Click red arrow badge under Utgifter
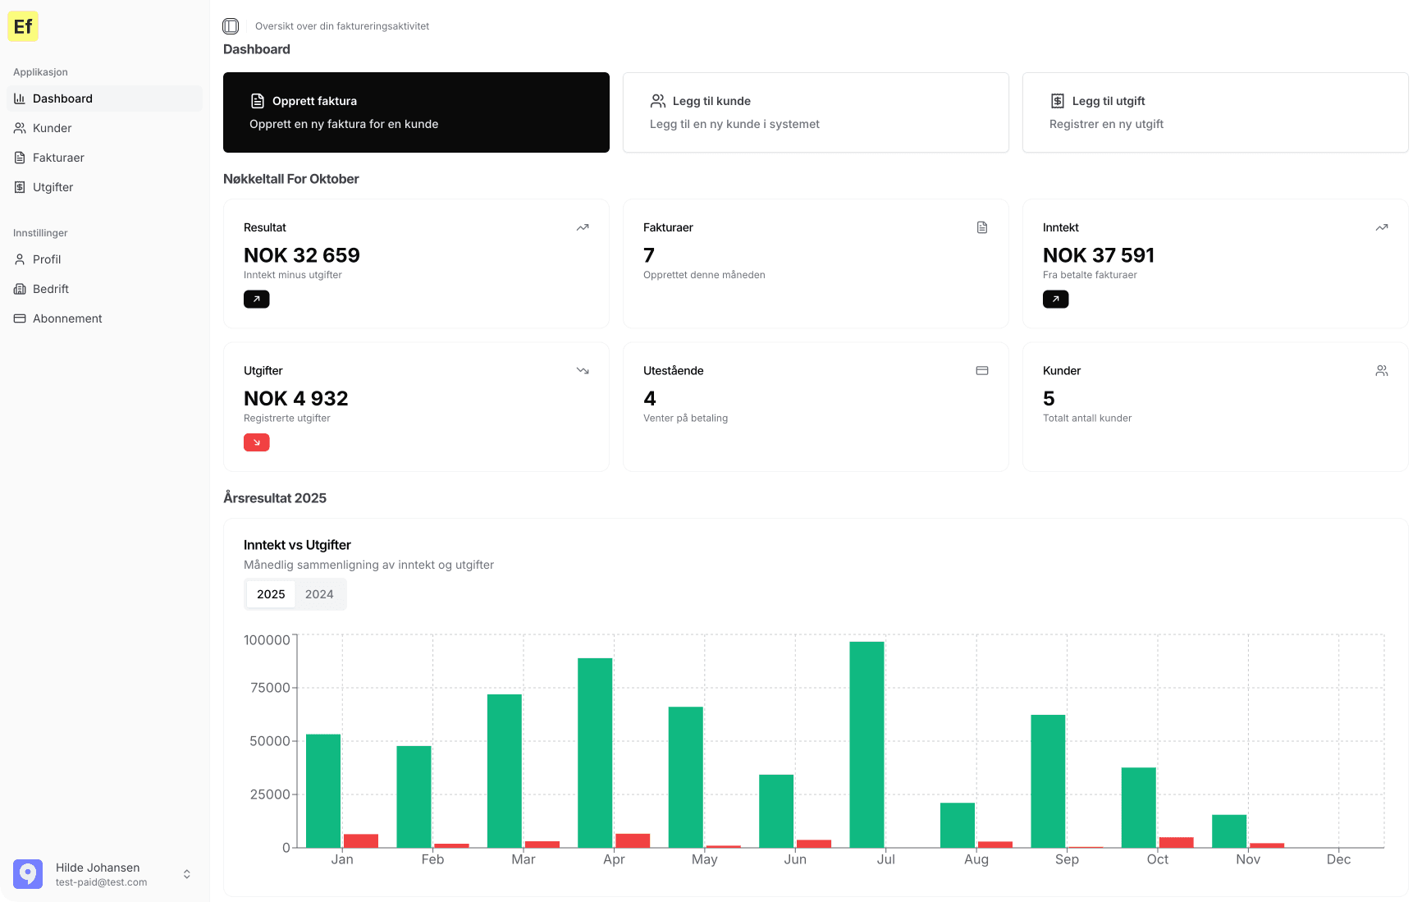The image size is (1422, 902). click(256, 442)
